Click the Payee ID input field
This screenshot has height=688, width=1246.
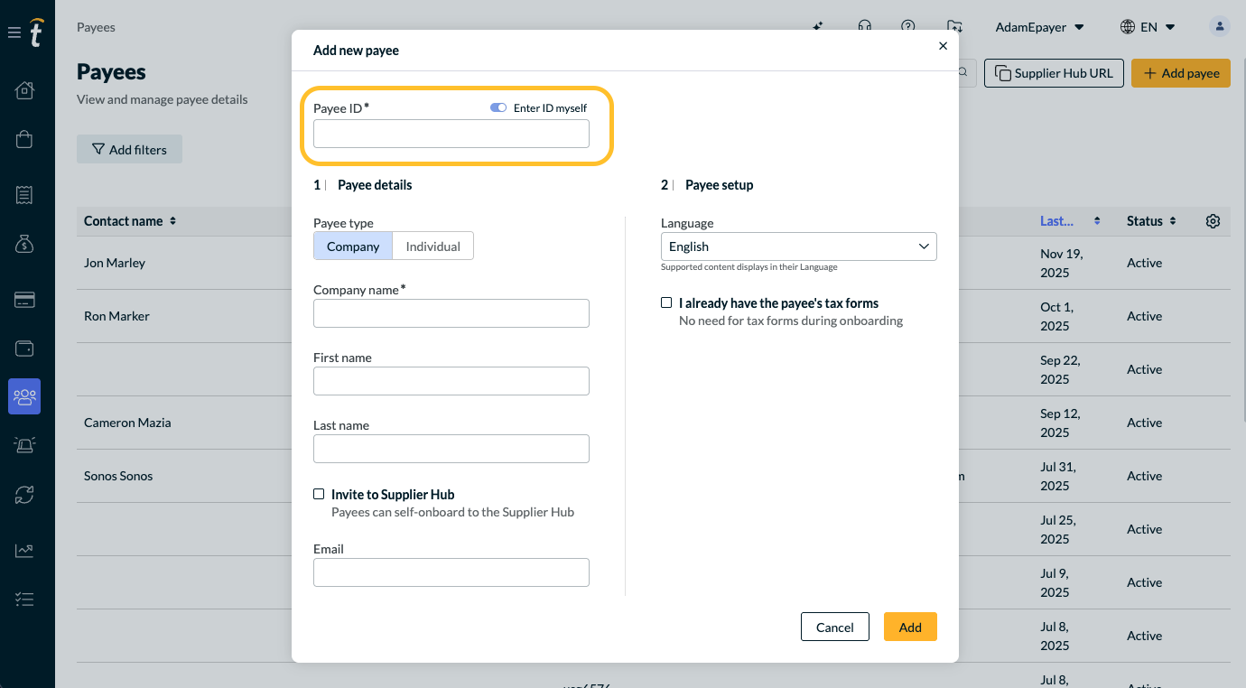pyautogui.click(x=451, y=135)
